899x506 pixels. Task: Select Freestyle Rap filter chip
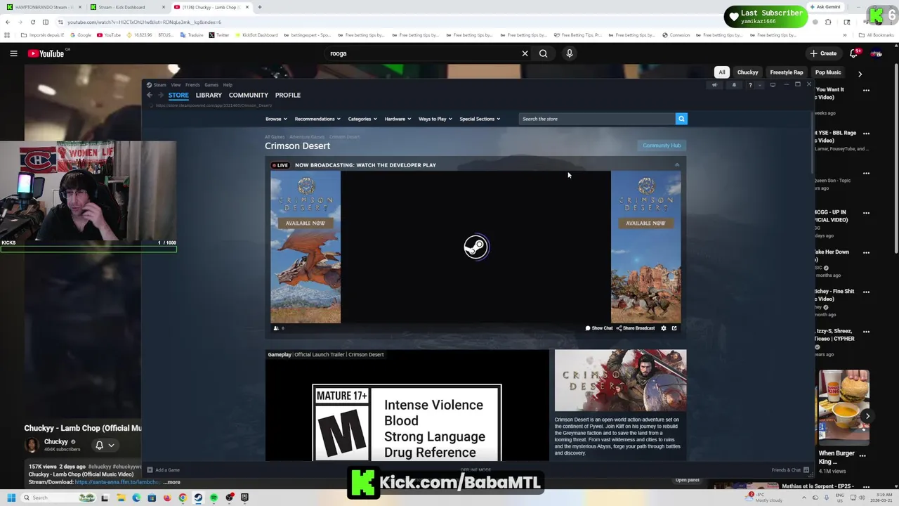coord(787,72)
